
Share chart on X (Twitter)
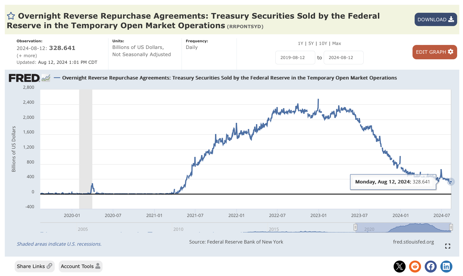tap(399, 266)
